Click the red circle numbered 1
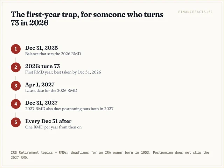 tap(16, 49)
